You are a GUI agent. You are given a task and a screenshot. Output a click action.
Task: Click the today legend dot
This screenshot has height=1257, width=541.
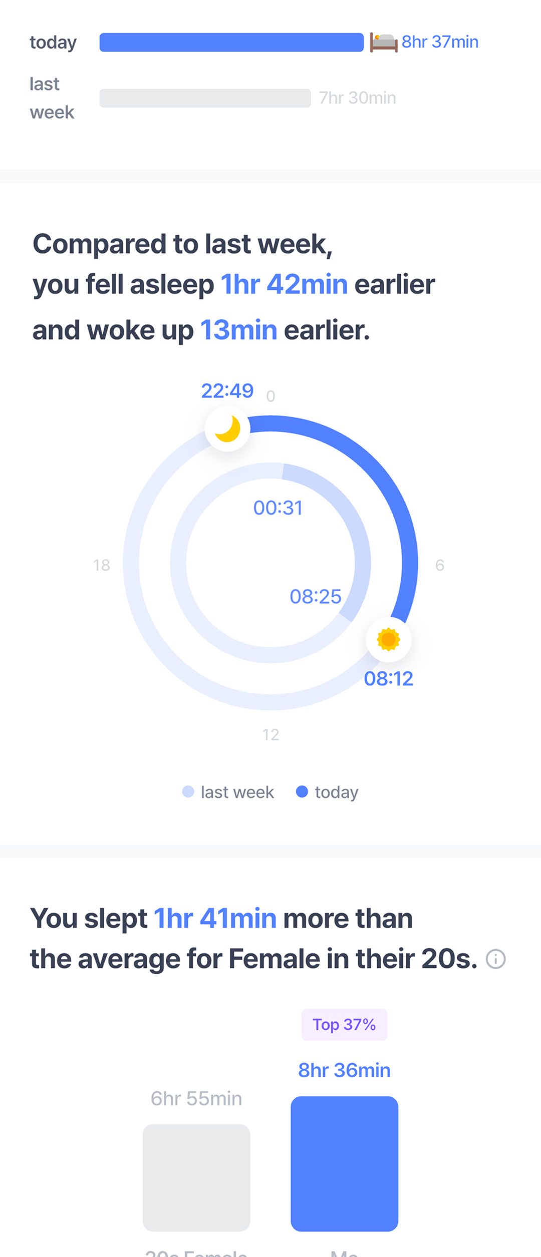coord(302,791)
